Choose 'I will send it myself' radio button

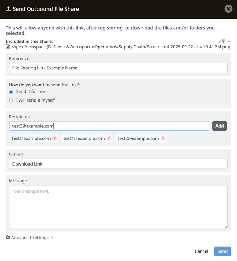tap(11, 100)
